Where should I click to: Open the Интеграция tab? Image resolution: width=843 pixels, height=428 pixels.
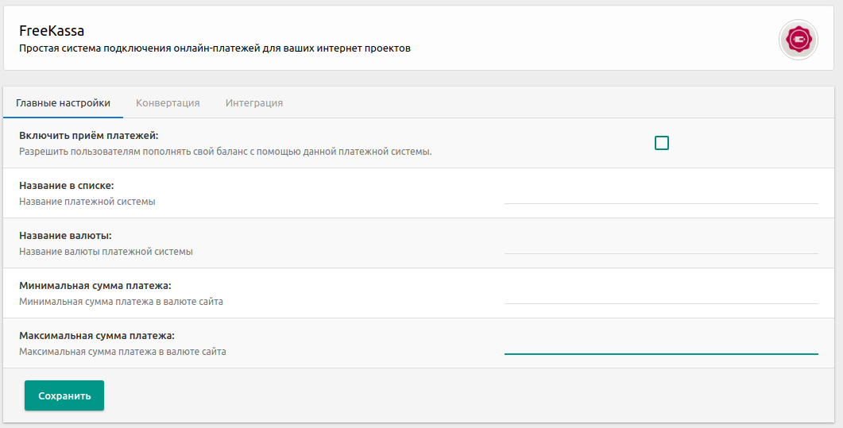tap(254, 102)
